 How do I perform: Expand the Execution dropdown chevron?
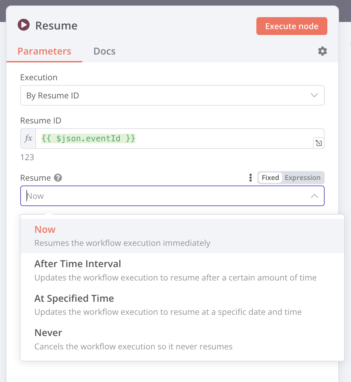coord(314,95)
